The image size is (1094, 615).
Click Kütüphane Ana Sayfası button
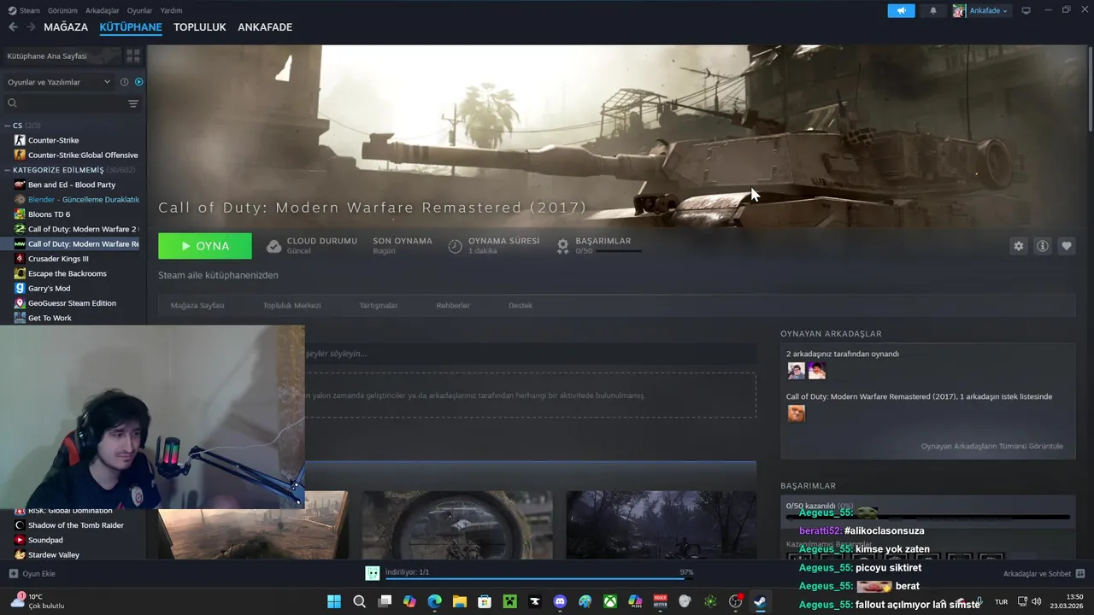pos(62,56)
